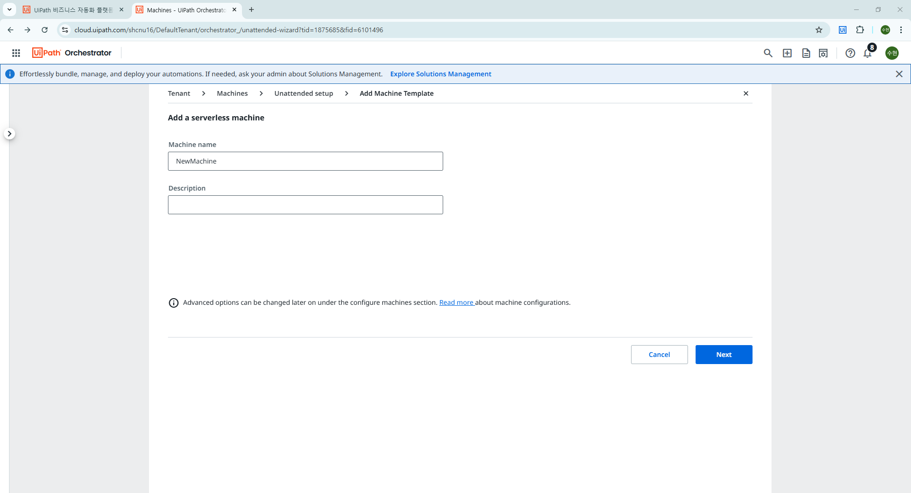
Task: Open the tab search dropdown arrow
Action: pyautogui.click(x=9, y=9)
